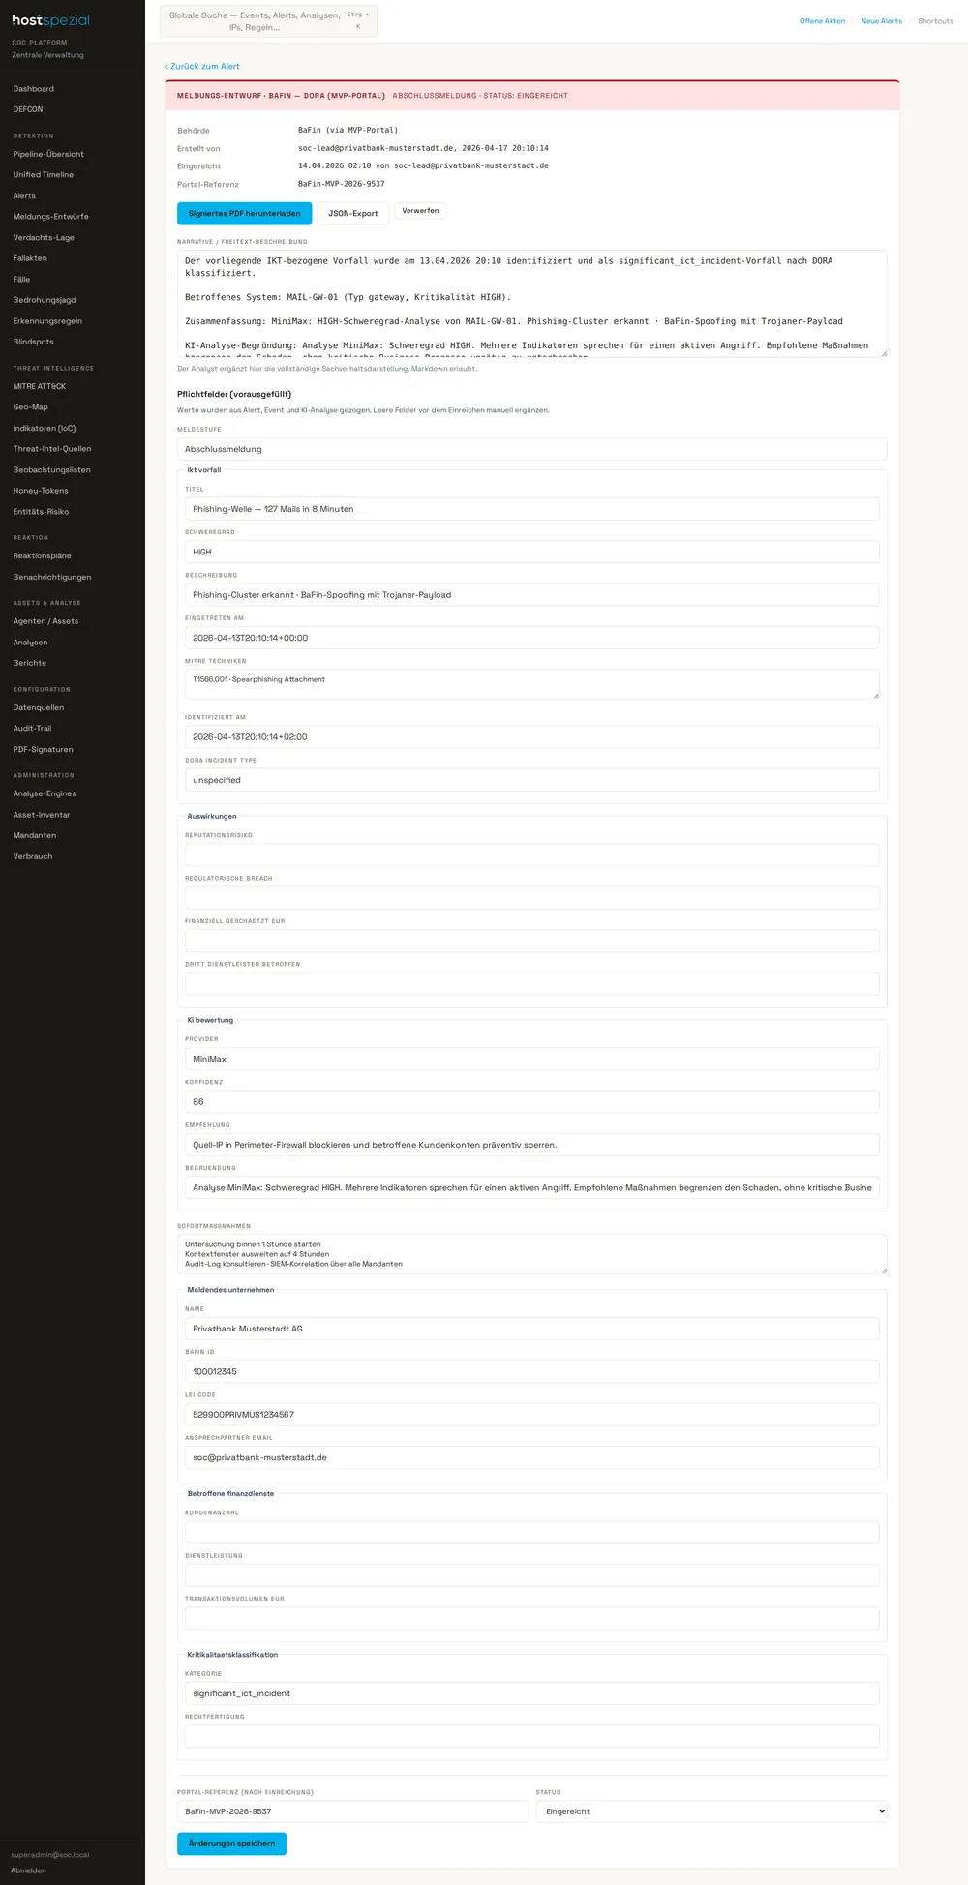Image resolution: width=968 pixels, height=1885 pixels.
Task: Navigate to Fallakten
Action: click(x=30, y=258)
